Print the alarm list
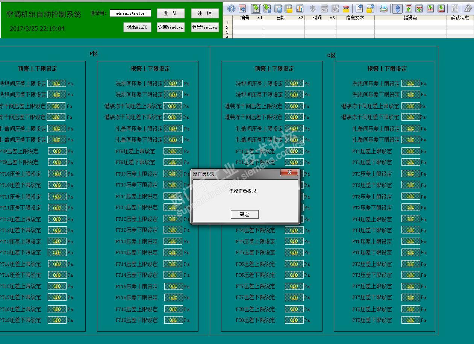Image resolution: width=474 pixels, height=344 pixels. [384, 8]
